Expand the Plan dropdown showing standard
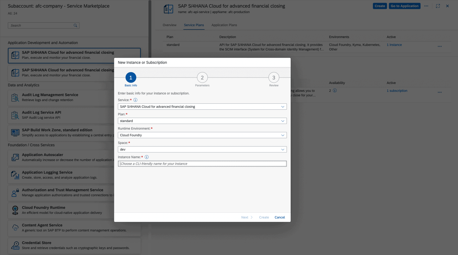The image size is (458, 255). click(283, 121)
